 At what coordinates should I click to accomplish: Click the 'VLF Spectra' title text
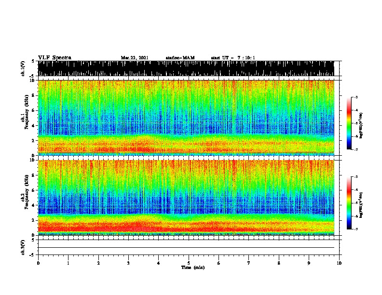(55, 57)
